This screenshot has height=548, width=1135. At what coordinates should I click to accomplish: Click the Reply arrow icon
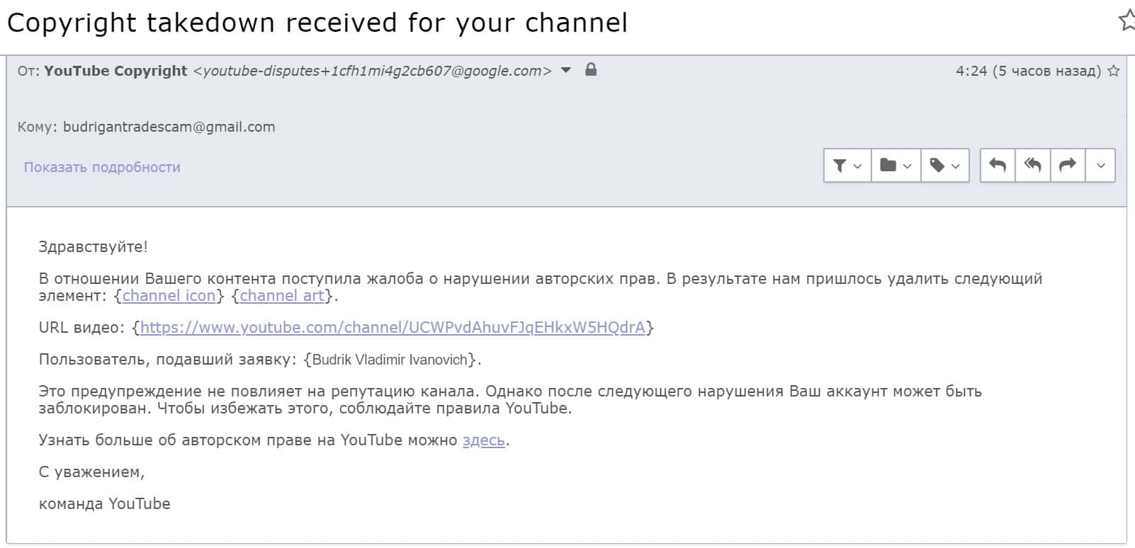click(998, 166)
